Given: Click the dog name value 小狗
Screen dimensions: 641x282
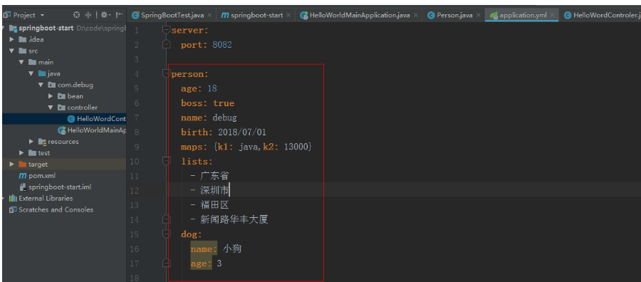Looking at the screenshot, I should point(231,249).
